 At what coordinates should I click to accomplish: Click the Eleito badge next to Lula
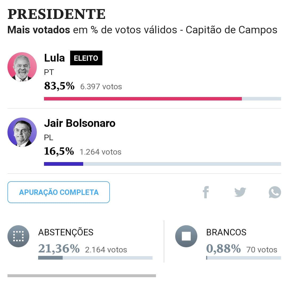click(x=86, y=58)
